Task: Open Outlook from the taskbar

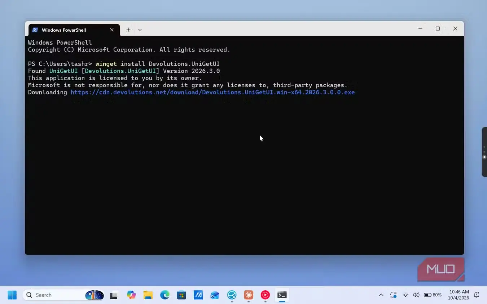Action: click(x=215, y=295)
